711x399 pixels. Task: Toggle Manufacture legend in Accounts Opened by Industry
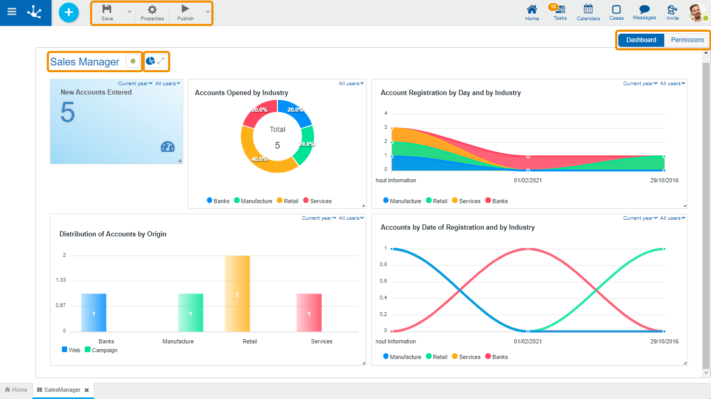pyautogui.click(x=253, y=201)
